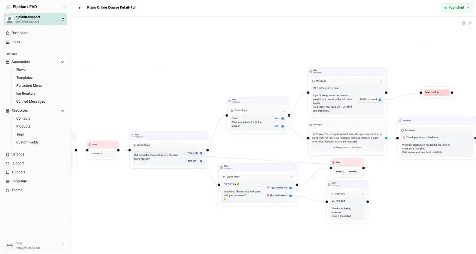Click the back arrow beside the flow title
Image resolution: width=476 pixels, height=254 pixels.
coord(80,8)
